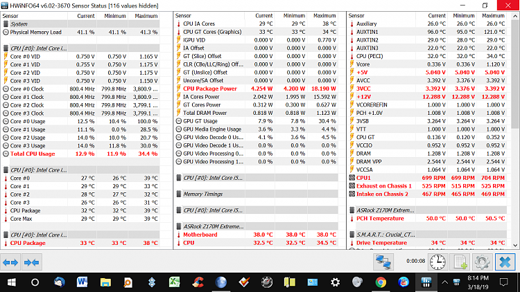This screenshot has width=520, height=292.
Task: Show hidden system tray icons
Action: tap(444, 282)
